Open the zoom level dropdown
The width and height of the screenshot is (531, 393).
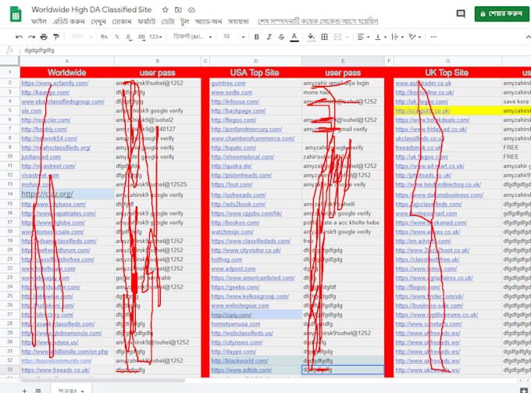[82, 37]
